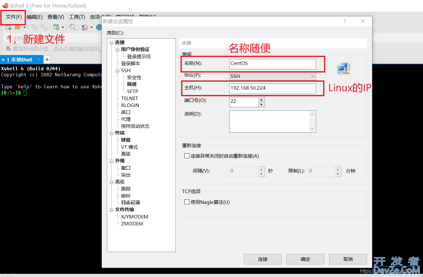Open the 工具(T) menu

(77, 17)
